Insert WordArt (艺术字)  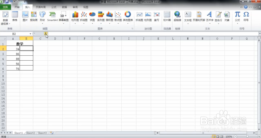[x=210, y=17]
